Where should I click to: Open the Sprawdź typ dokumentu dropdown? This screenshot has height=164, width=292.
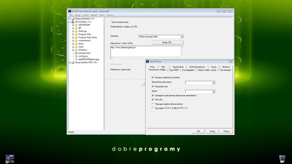200,83
